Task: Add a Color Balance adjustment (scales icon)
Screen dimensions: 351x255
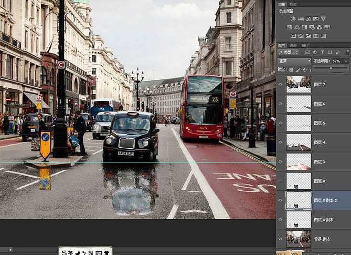Action: click(x=297, y=27)
